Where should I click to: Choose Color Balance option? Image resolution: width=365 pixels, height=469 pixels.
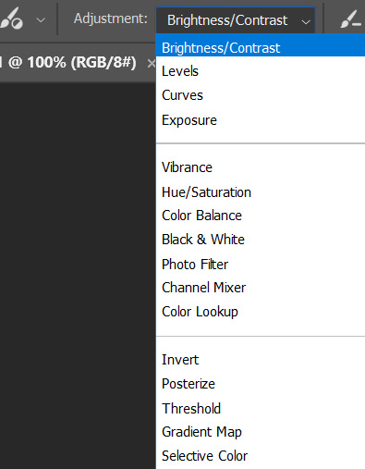[x=261, y=216]
